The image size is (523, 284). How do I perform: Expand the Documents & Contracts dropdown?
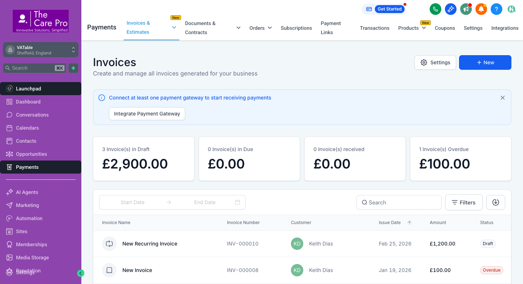[238, 28]
